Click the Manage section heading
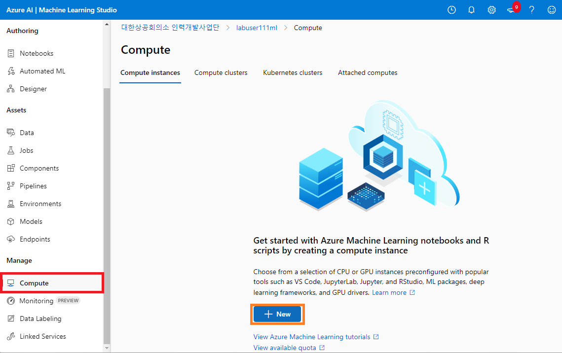This screenshot has height=353, width=562. [19, 261]
